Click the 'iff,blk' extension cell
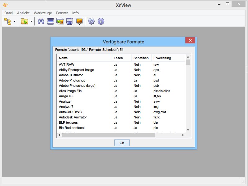Image resolution: width=248 pixels, height=186 pixels. click(x=157, y=96)
